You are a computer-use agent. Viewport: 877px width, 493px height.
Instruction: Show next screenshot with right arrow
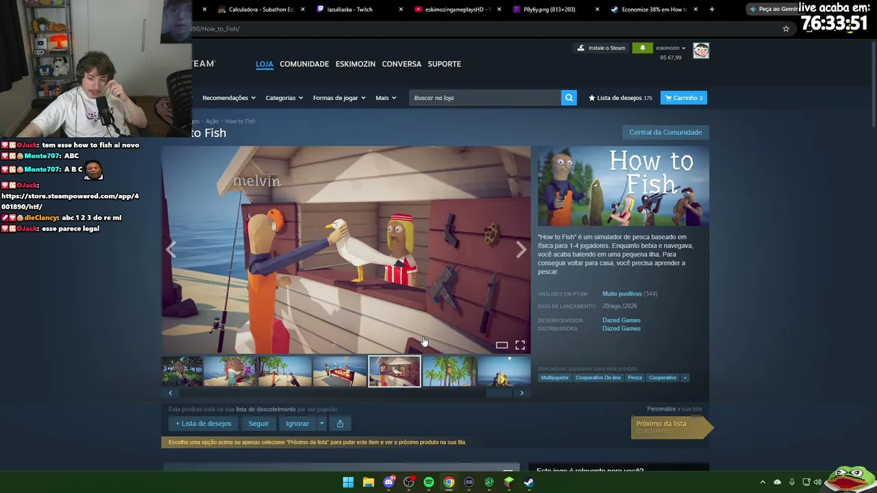(x=521, y=250)
